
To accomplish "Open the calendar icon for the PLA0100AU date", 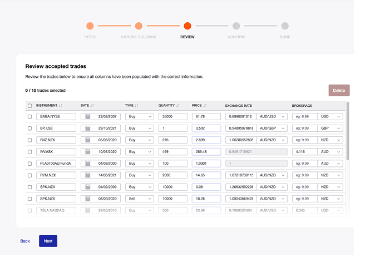I will coord(88,164).
